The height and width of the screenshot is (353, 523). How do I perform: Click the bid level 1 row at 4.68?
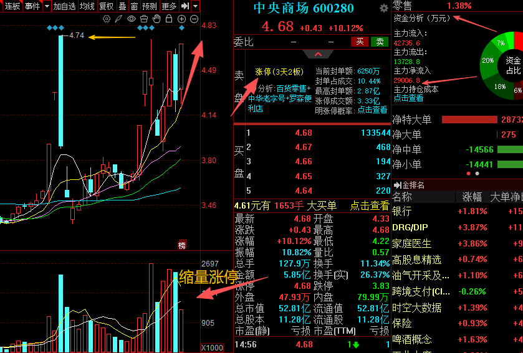click(318, 133)
